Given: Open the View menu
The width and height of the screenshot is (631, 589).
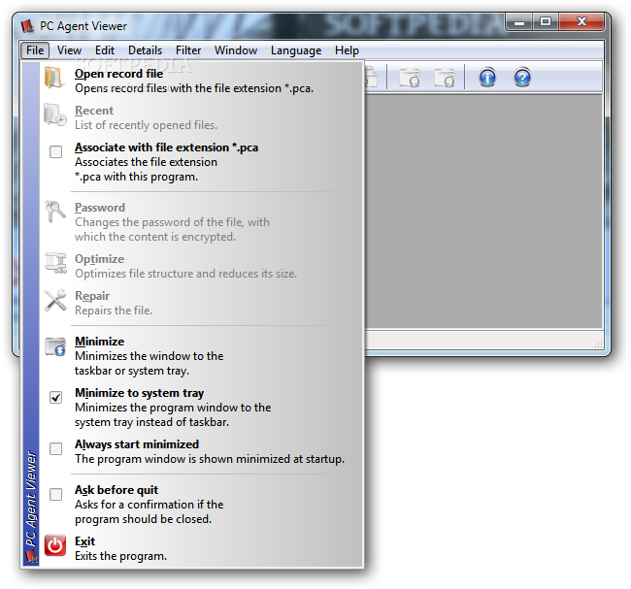Looking at the screenshot, I should [69, 50].
